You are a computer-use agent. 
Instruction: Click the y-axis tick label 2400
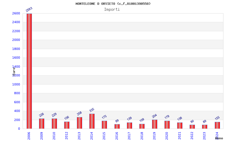coord(16,22)
